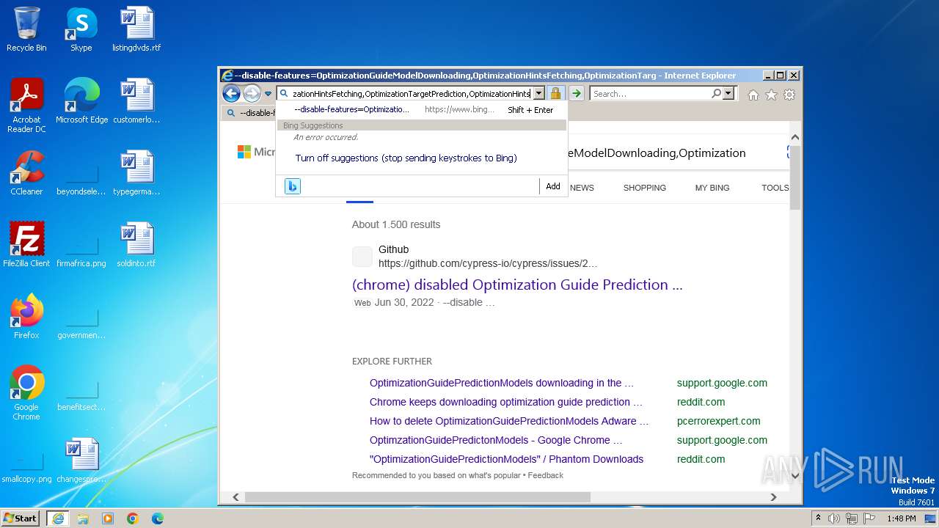Open File Explorer from the taskbar
Screen dimensions: 939x528
(83, 518)
